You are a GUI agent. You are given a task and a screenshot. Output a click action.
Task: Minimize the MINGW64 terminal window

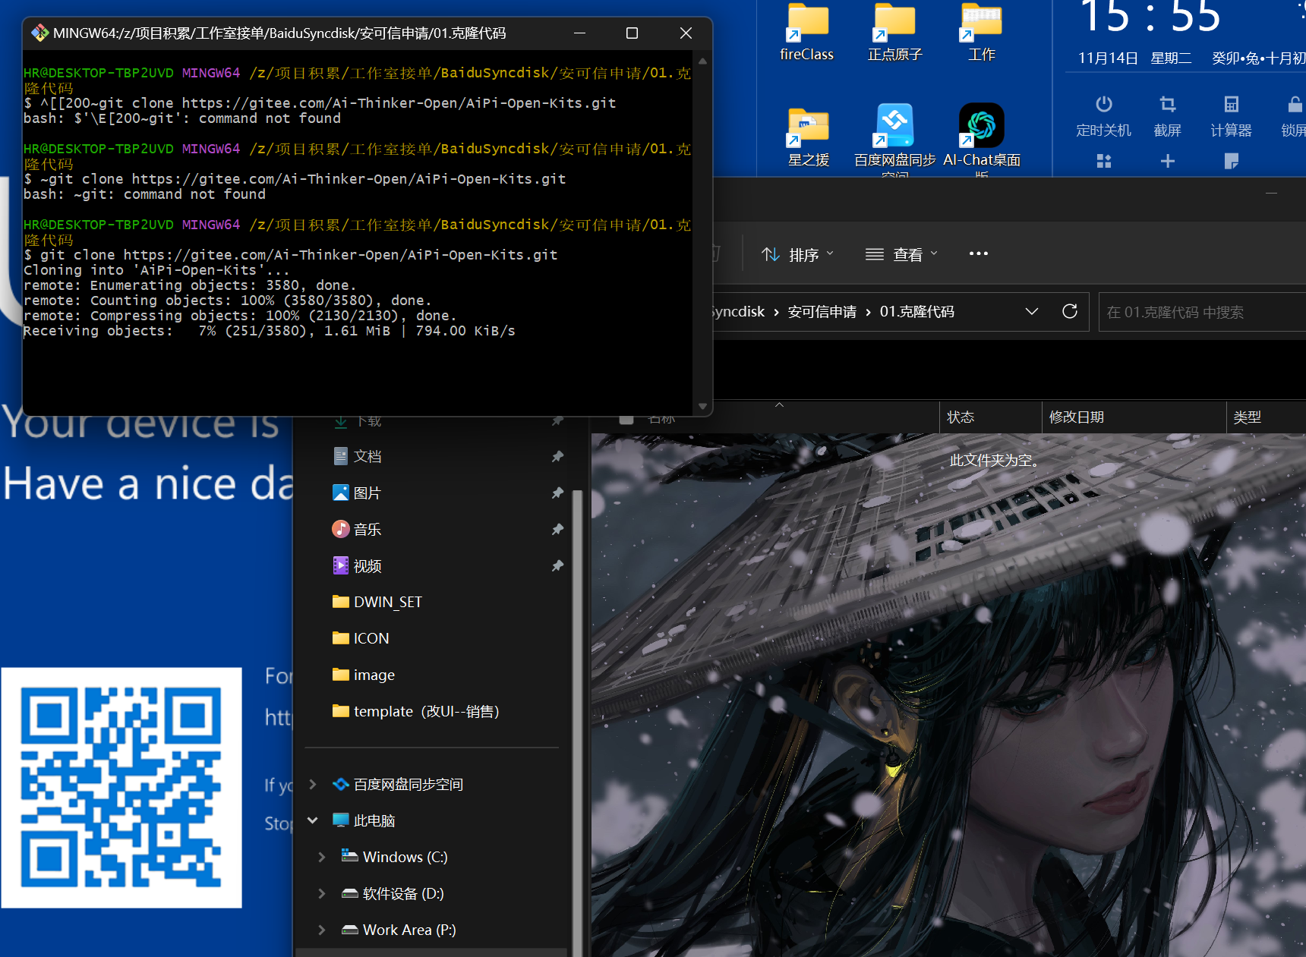click(x=579, y=33)
